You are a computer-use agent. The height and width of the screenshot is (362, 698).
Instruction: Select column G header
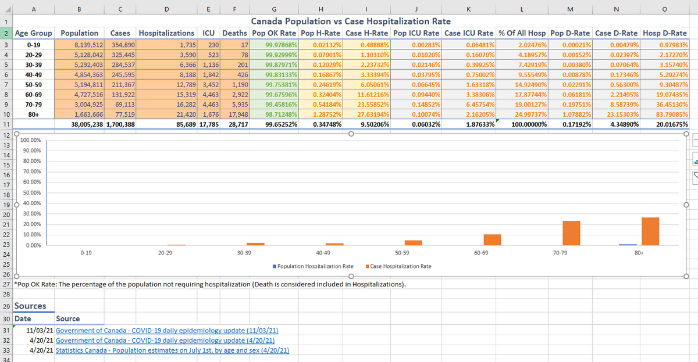[x=273, y=8]
